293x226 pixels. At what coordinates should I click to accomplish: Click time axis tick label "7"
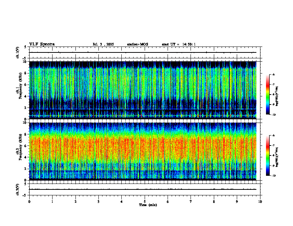click(x=191, y=202)
